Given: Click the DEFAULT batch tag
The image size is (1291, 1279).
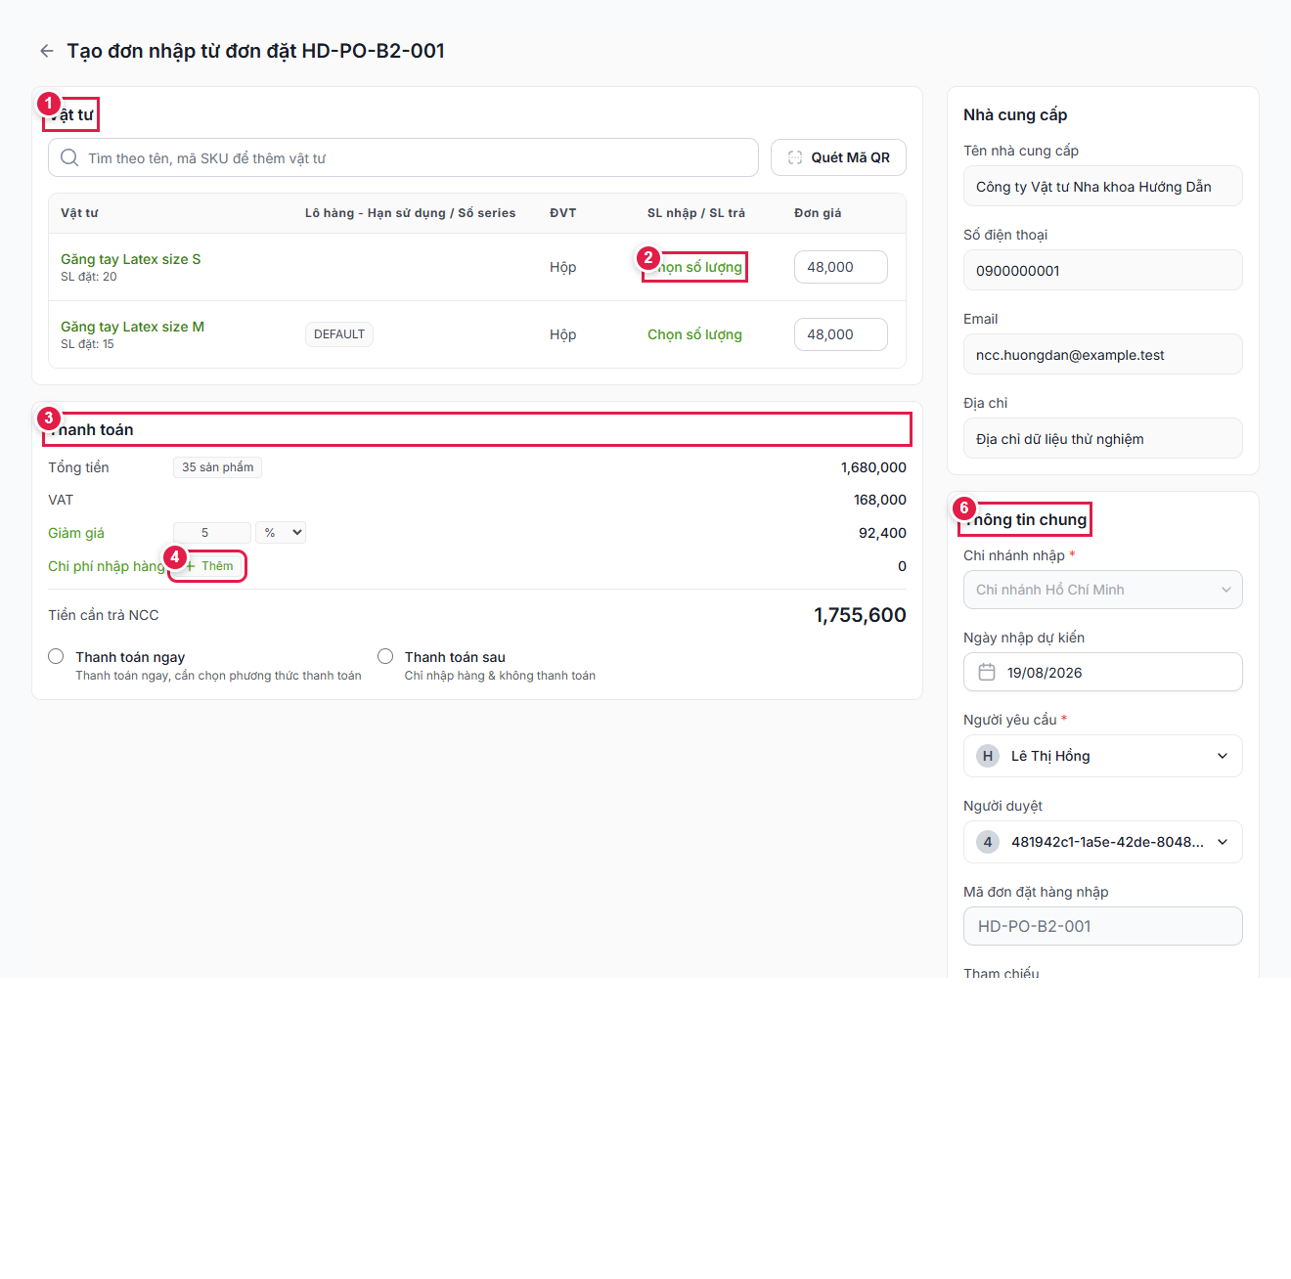Looking at the screenshot, I should point(339,334).
